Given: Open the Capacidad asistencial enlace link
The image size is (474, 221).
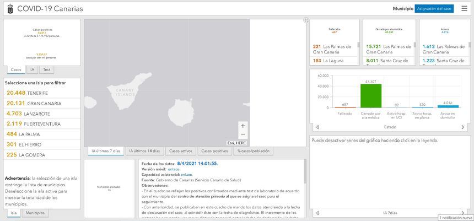Looking at the screenshot, I should coord(186,174).
